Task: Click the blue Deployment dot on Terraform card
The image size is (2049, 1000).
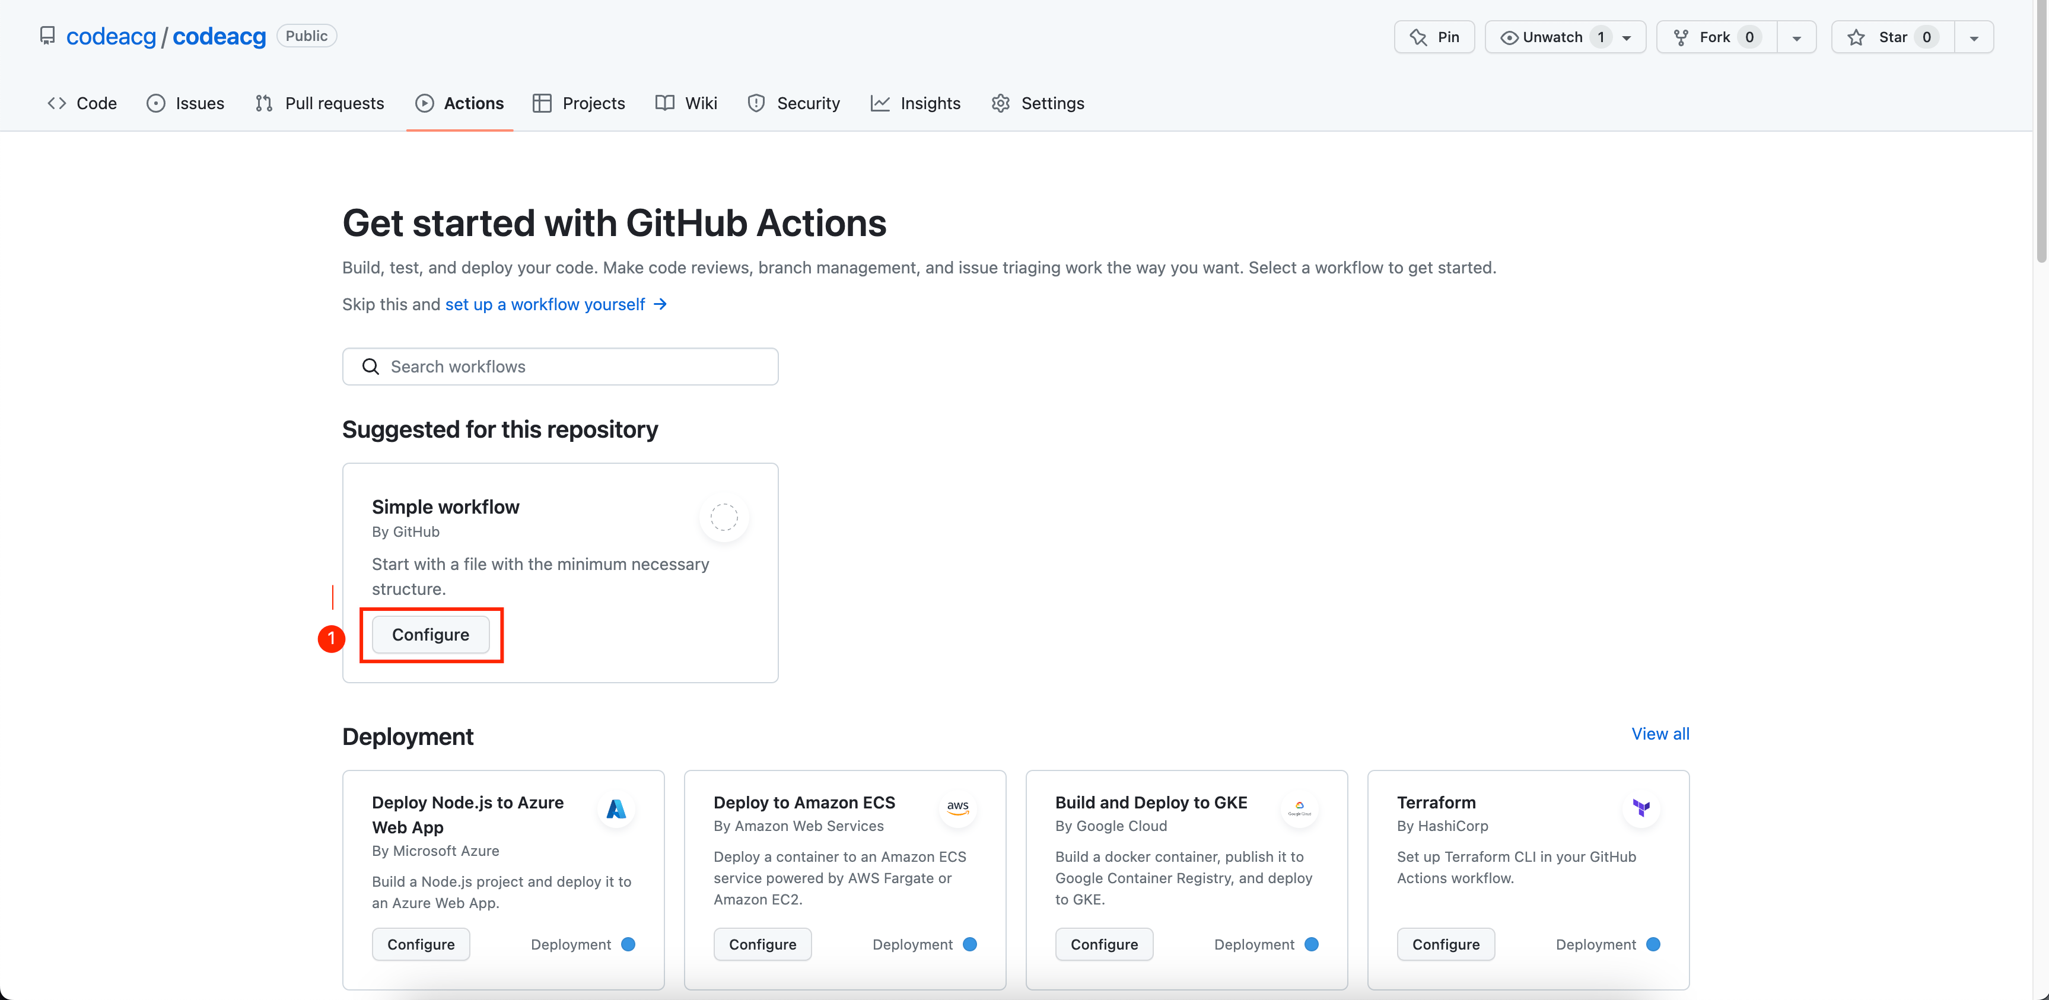Action: coord(1653,944)
